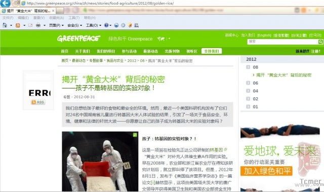Open the 安全(S) dropdown menu

(74, 25)
